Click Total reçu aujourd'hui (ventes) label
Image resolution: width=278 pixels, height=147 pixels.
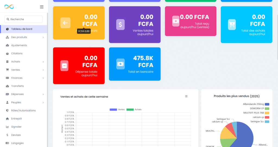tap(195, 25)
